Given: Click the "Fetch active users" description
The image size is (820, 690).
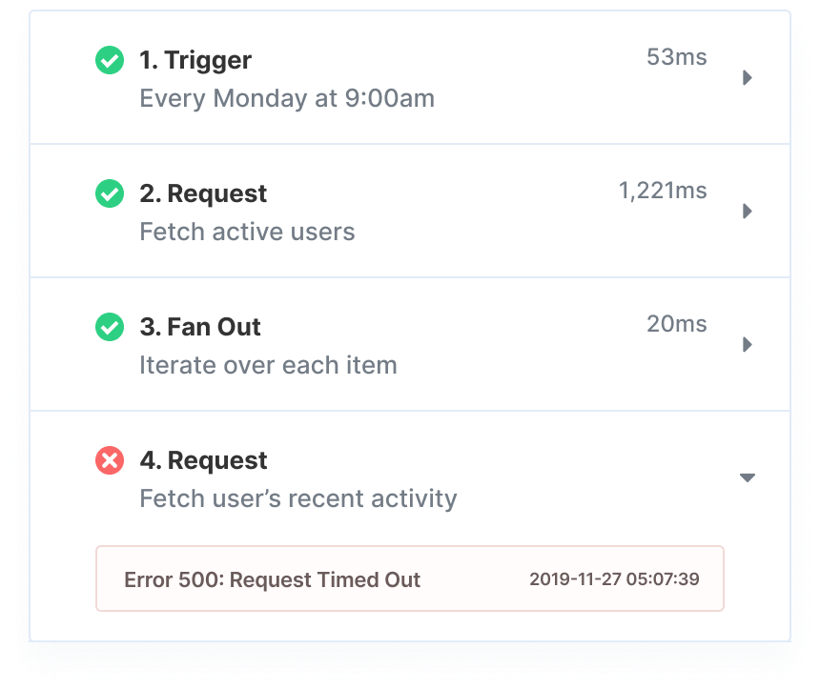Looking at the screenshot, I should (x=247, y=232).
